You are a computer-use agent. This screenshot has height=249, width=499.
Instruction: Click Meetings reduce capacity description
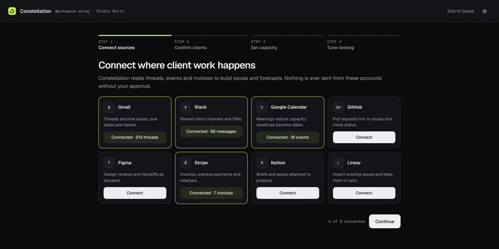(281, 122)
